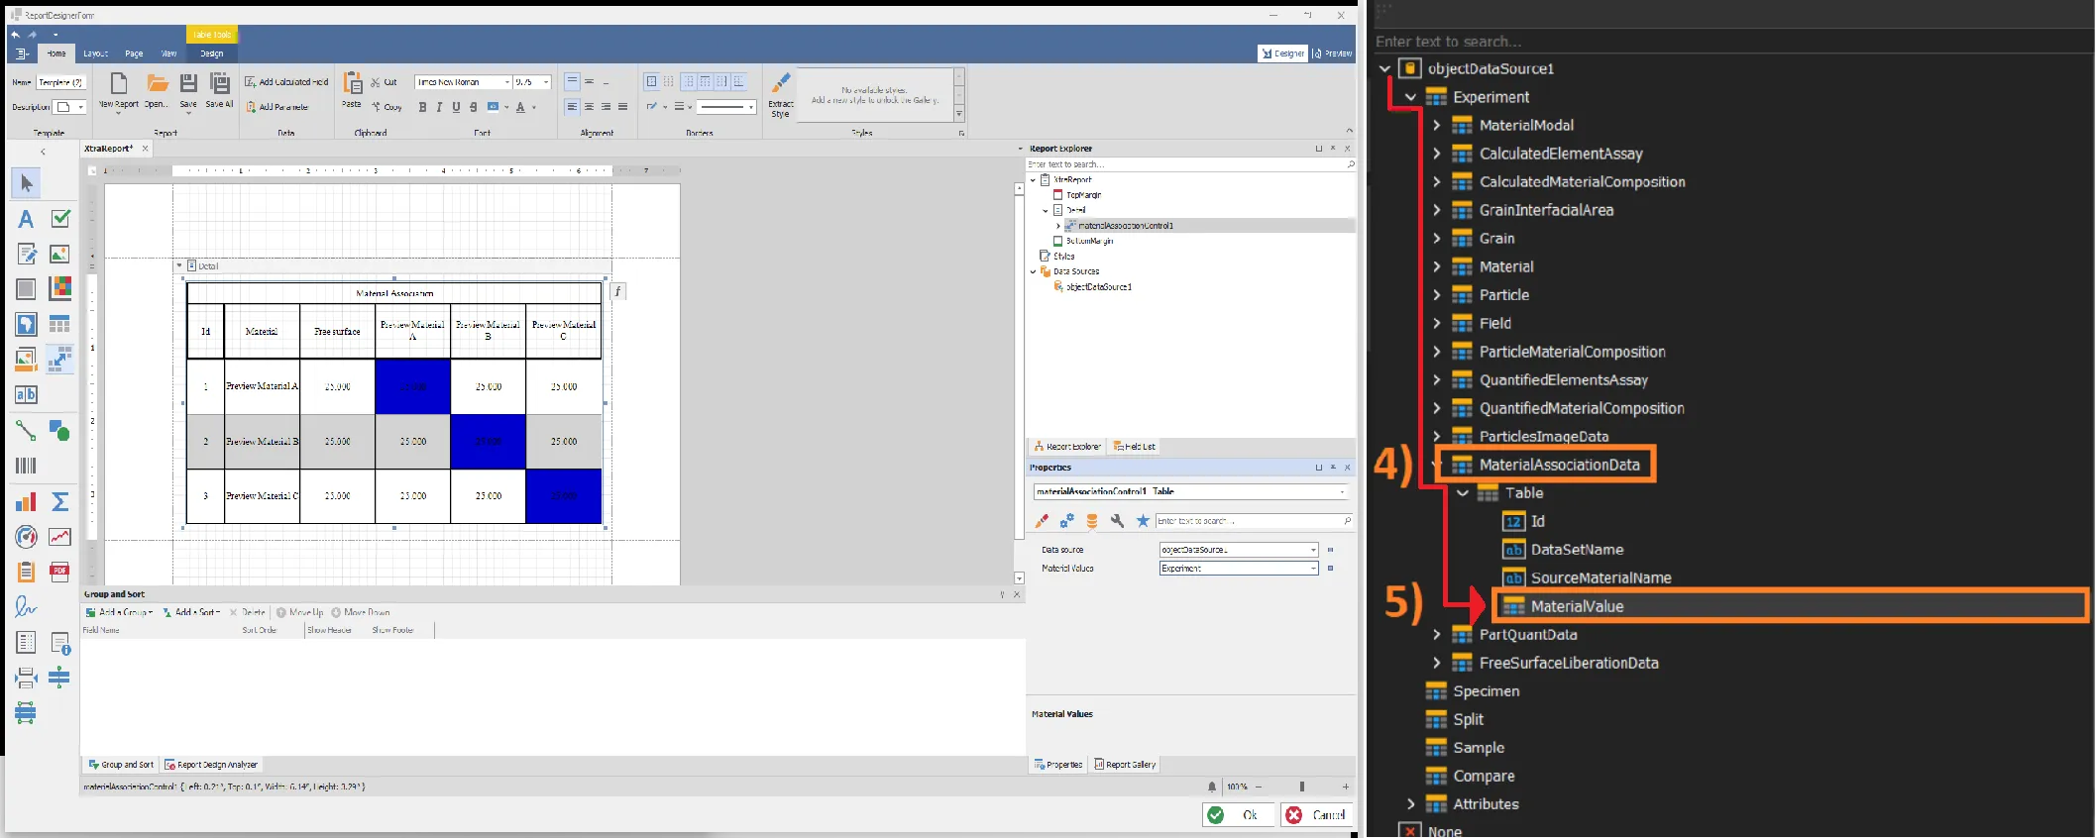Image resolution: width=2098 pixels, height=840 pixels.
Task: Expand the MaterialModal node in data tree
Action: (x=1436, y=126)
